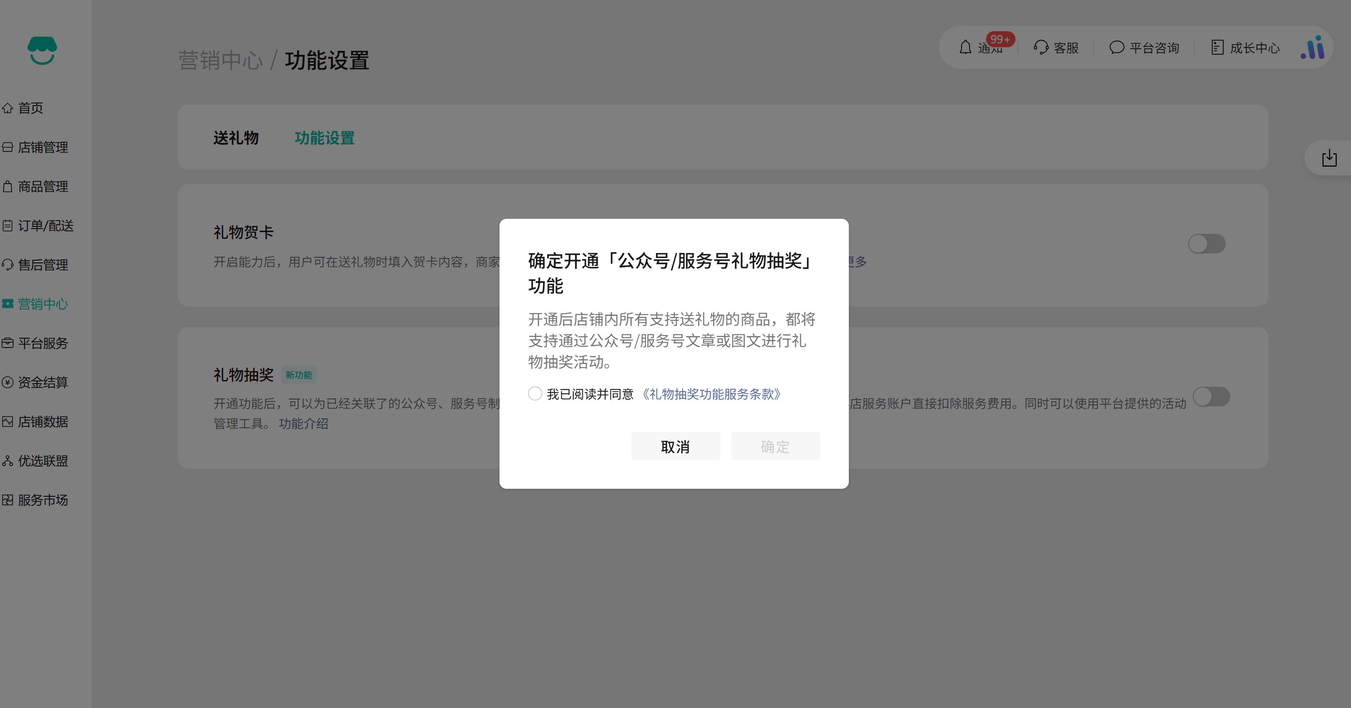This screenshot has height=708, width=1351.
Task: Click the green shop logo icon
Action: (42, 50)
